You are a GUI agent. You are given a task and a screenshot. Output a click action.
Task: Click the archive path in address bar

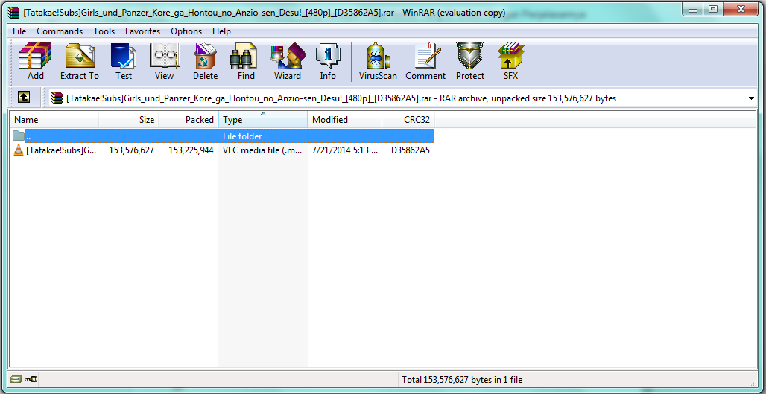coord(341,98)
